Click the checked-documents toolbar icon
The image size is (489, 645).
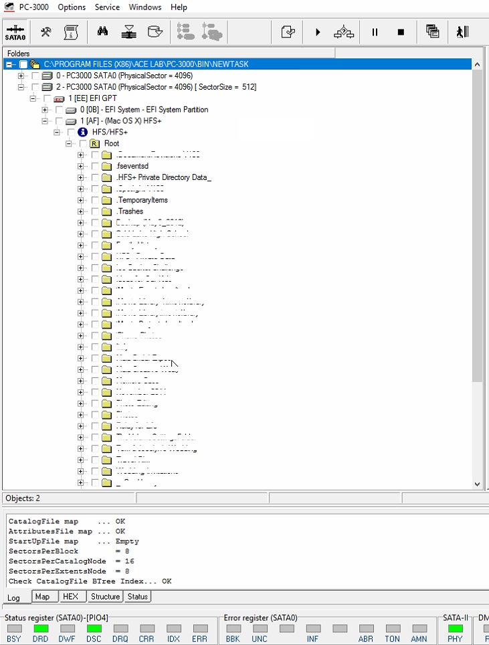288,32
